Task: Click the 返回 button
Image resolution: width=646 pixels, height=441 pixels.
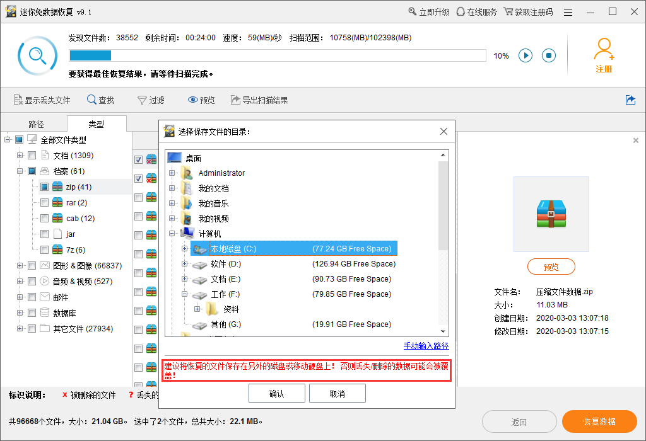Action: tap(519, 421)
